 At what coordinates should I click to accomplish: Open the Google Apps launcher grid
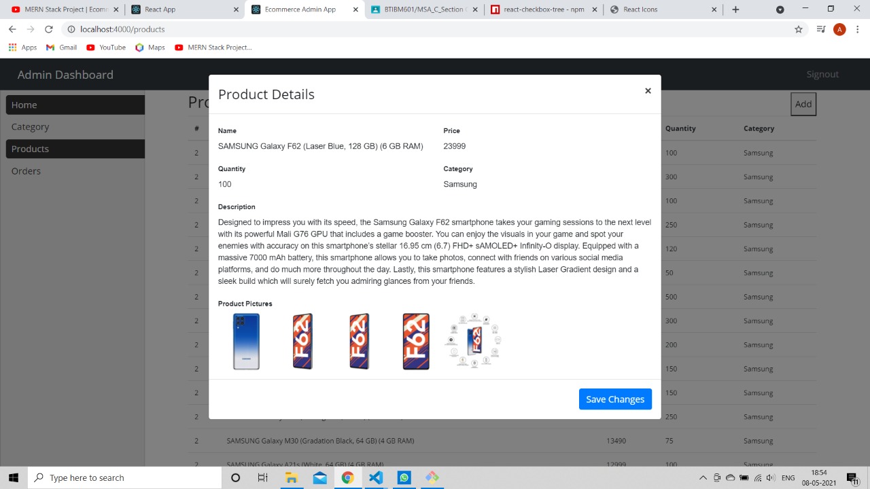12,47
